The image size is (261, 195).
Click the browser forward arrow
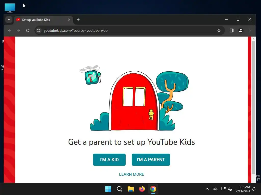click(x=19, y=30)
